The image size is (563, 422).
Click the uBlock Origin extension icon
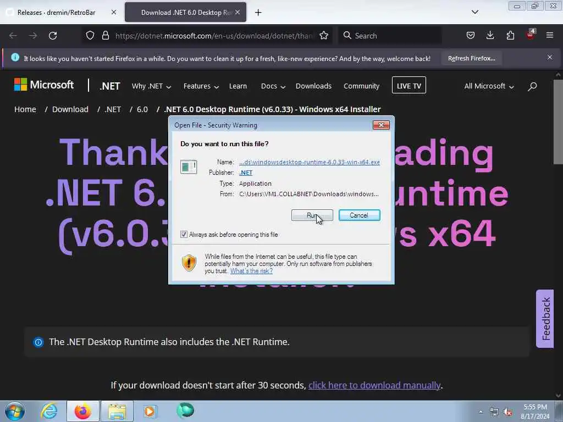[x=531, y=35]
